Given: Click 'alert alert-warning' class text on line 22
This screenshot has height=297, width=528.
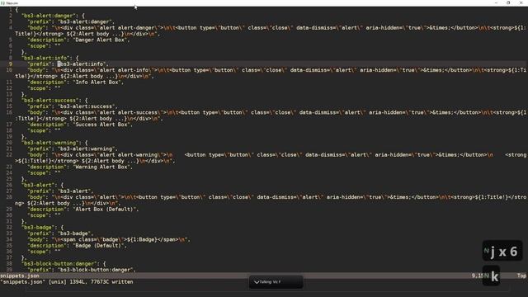Looking at the screenshot, I should coord(129,155).
